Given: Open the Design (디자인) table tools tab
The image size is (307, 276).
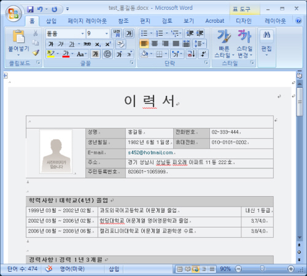Looking at the screenshot, I should (x=244, y=21).
